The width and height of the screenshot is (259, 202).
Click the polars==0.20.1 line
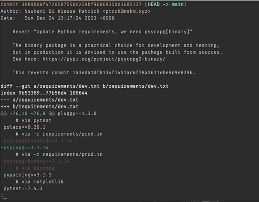click(x=24, y=127)
